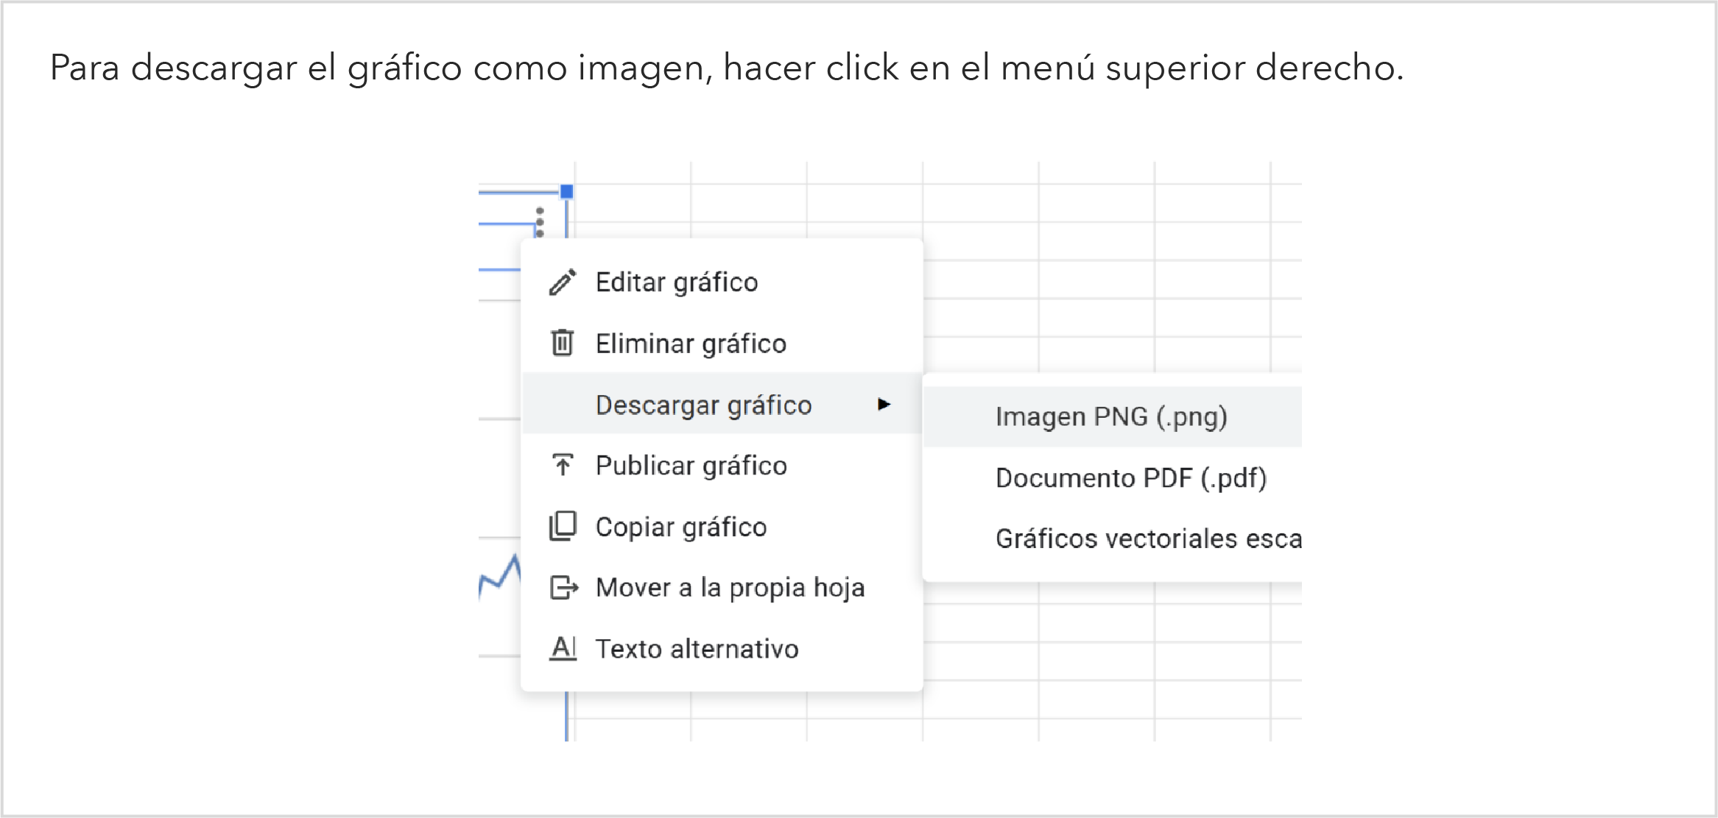This screenshot has width=1718, height=818.
Task: Expand submenu arrow beside Descargar gráfico
Action: (884, 404)
